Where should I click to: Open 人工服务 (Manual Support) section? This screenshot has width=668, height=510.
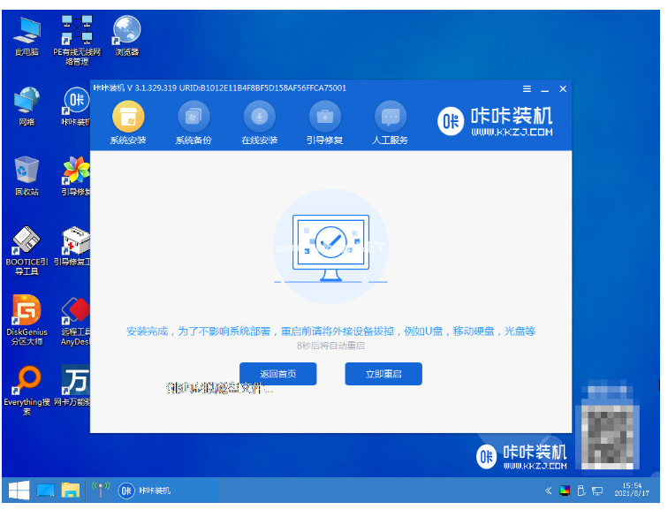[391, 118]
